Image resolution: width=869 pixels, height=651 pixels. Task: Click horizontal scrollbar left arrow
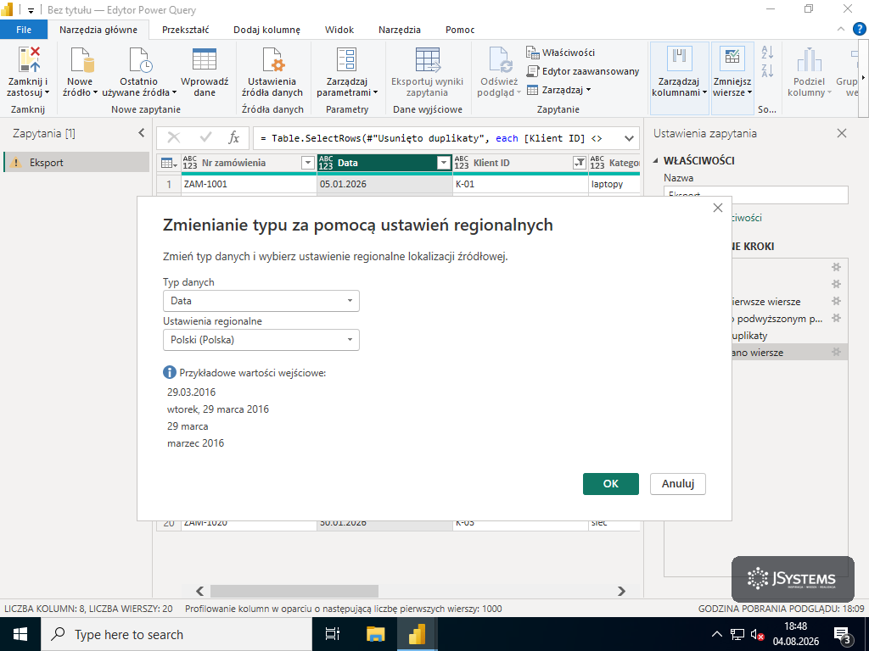click(200, 591)
